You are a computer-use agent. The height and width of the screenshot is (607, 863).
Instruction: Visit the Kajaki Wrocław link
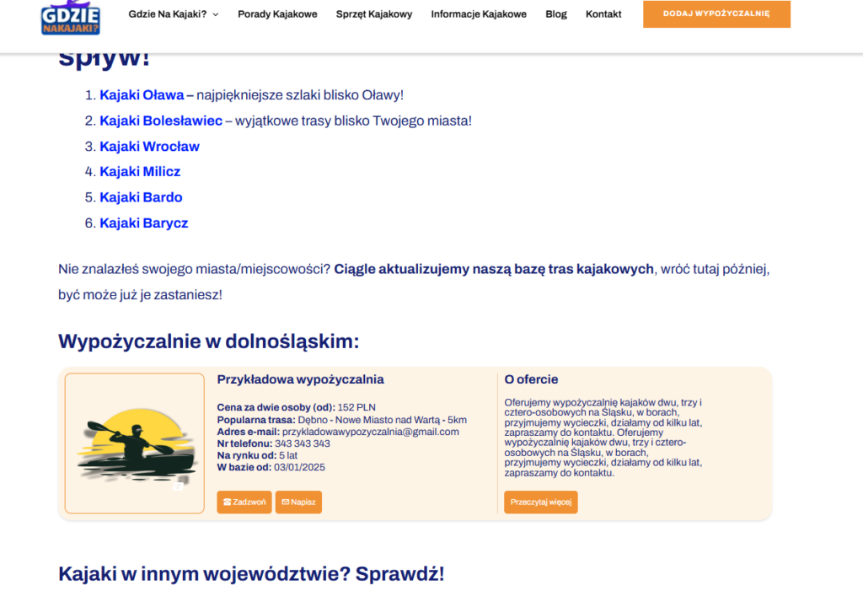[149, 147]
